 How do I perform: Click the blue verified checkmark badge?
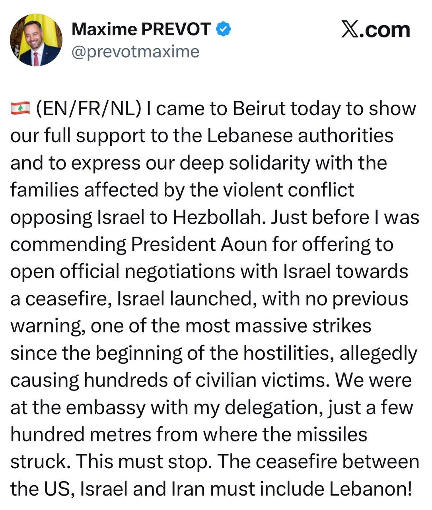(x=224, y=29)
